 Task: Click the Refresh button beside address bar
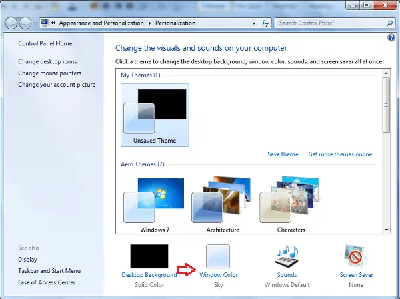click(265, 23)
